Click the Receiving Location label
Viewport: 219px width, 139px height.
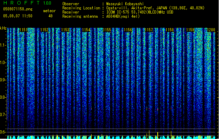click(81, 8)
